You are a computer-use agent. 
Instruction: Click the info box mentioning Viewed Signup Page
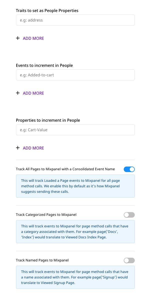pyautogui.click(x=75, y=277)
